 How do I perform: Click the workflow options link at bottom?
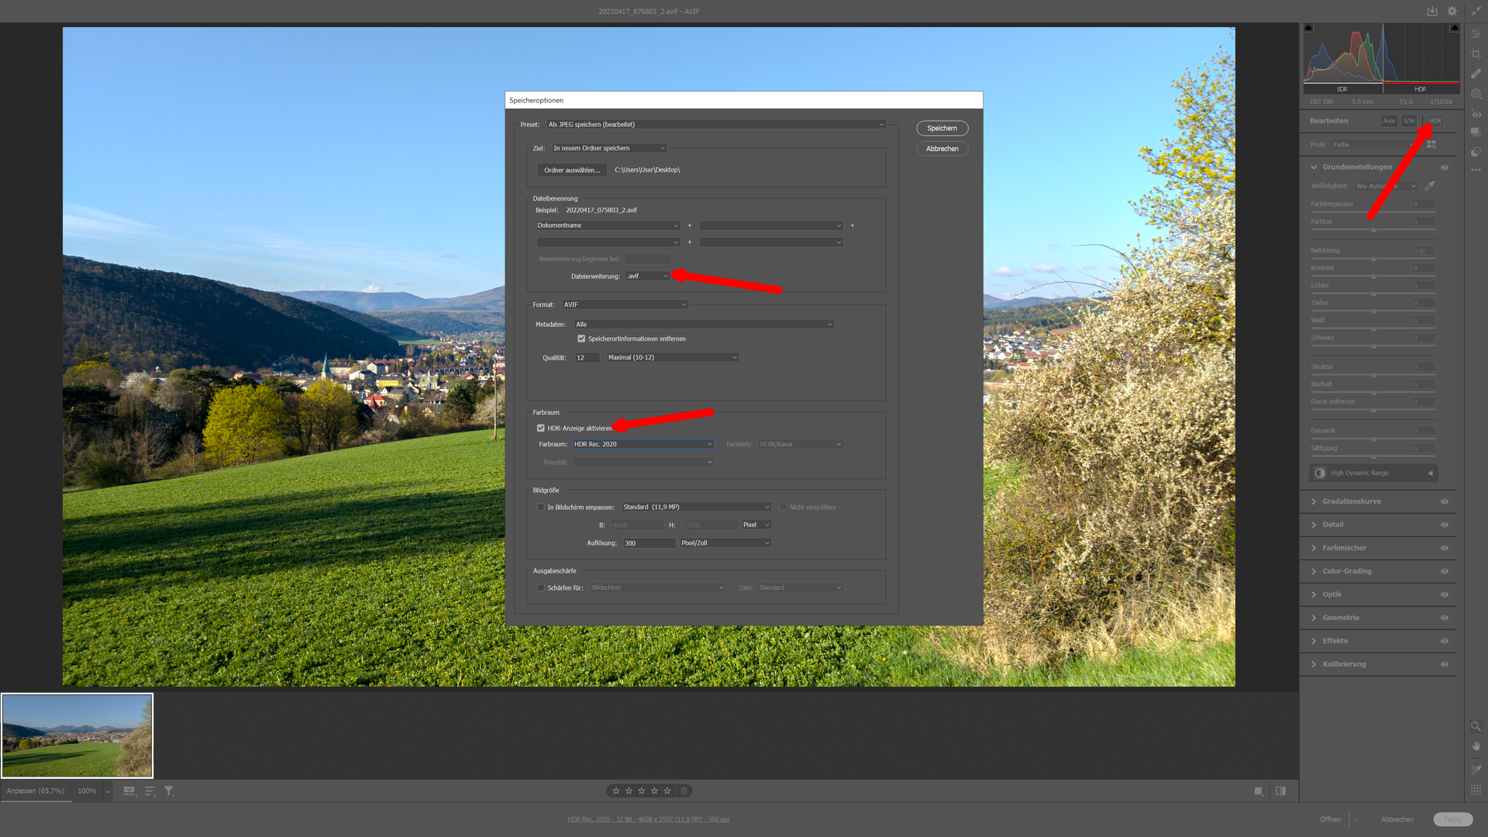click(x=648, y=819)
